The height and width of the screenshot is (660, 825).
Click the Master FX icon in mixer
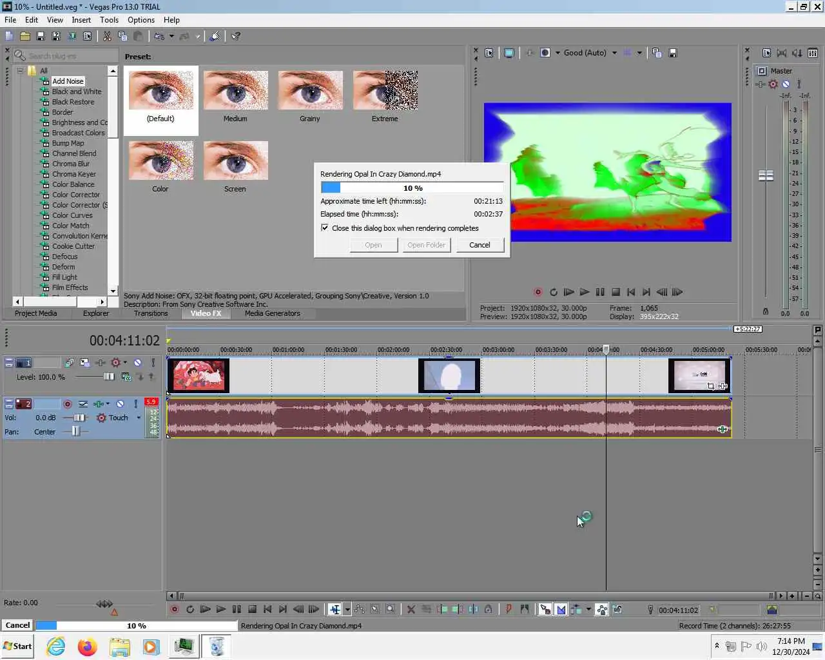click(x=761, y=84)
